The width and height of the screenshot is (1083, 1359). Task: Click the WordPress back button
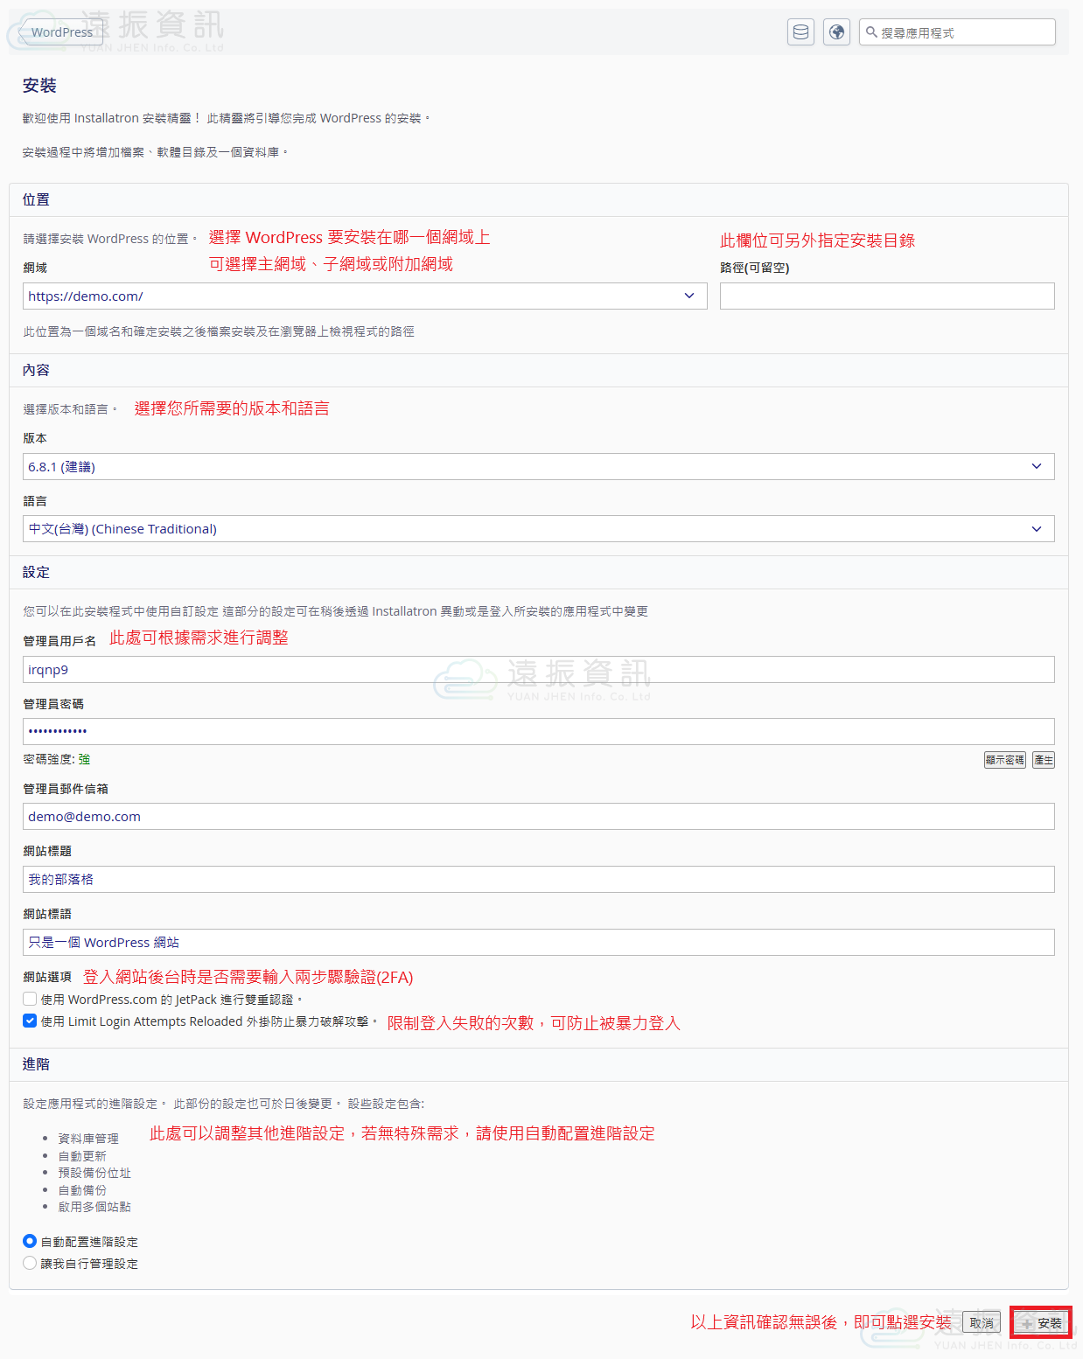click(60, 32)
